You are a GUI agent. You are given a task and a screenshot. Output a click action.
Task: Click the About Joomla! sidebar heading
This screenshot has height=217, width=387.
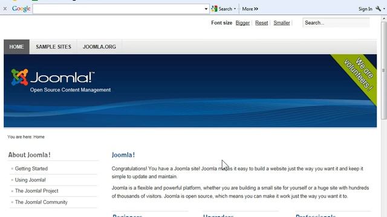(29, 155)
